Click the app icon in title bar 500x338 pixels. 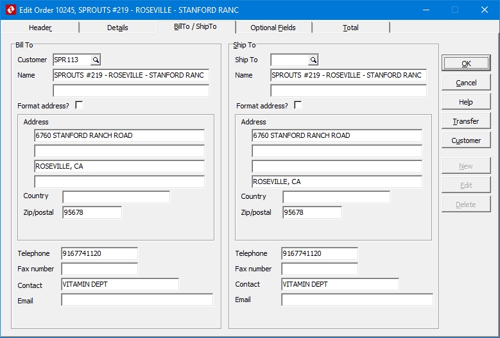[x=10, y=10]
